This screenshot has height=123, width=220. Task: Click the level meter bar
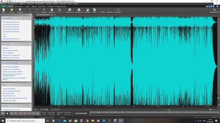pos(154,113)
